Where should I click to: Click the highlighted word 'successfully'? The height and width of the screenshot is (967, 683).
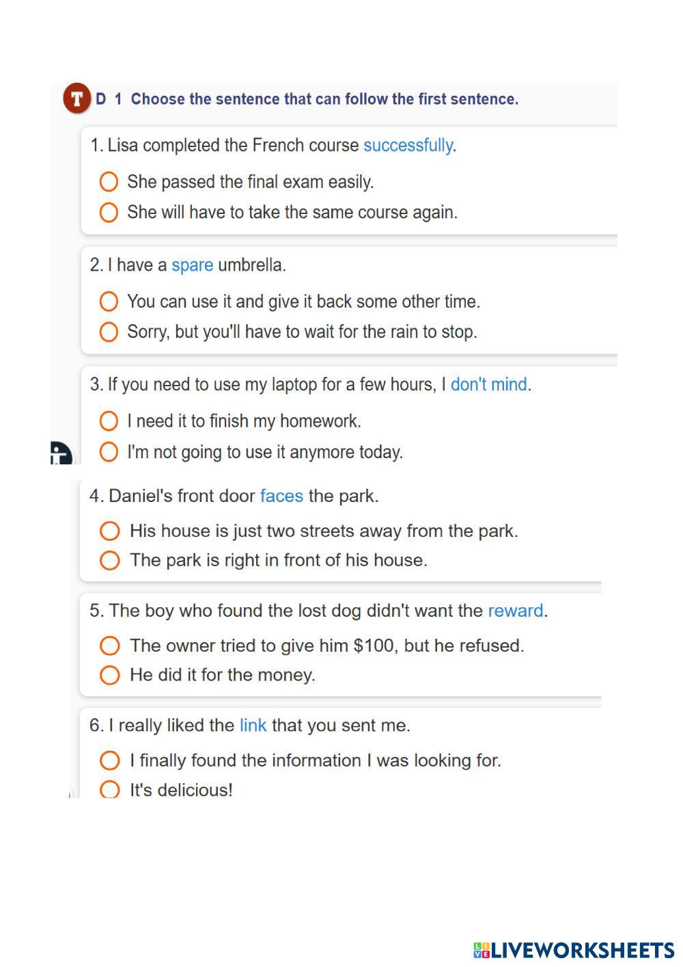click(x=408, y=146)
